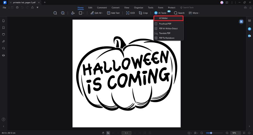Open the Protect tab

point(171,8)
